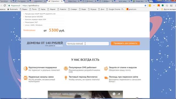Screen dimensions: 176x99
Task: Open the Другие закладки bookmarks folder
Action: (x=168, y=9)
